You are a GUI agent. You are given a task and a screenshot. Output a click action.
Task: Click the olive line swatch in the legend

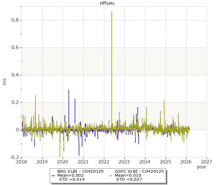pyautogui.click(x=111, y=175)
